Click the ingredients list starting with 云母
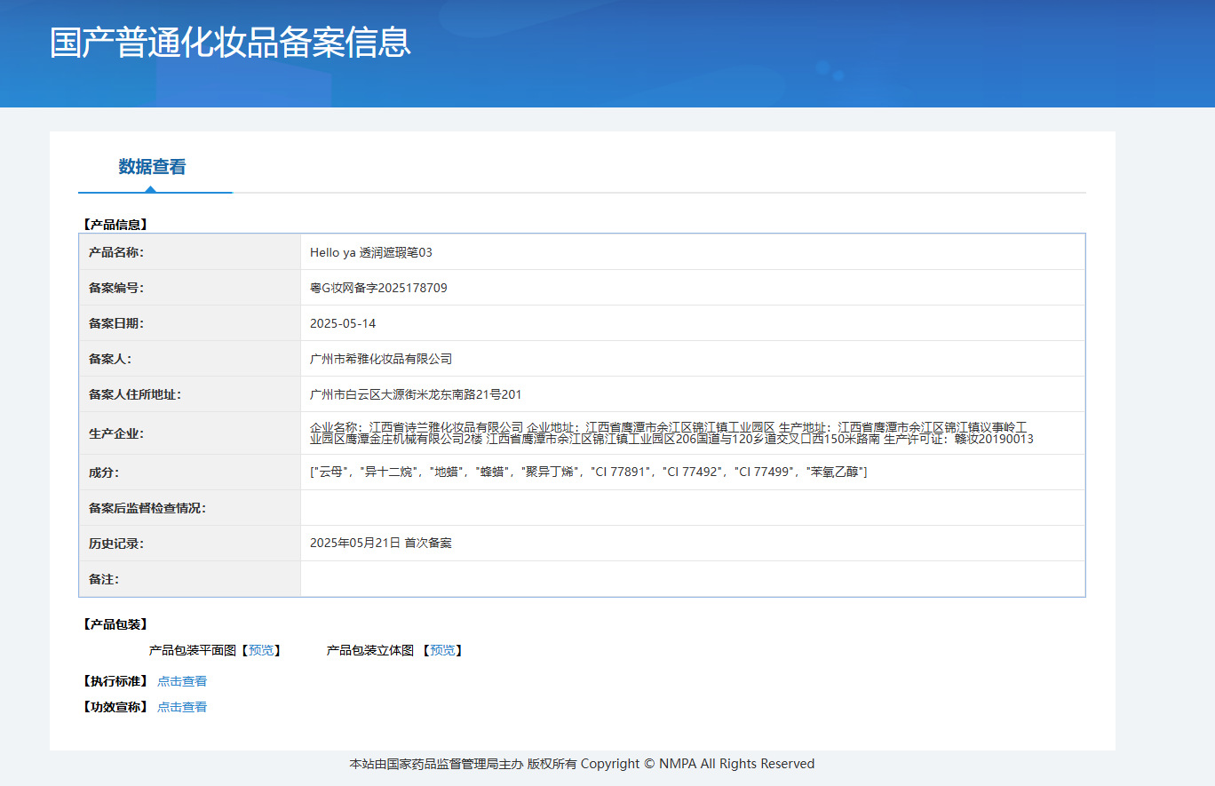The width and height of the screenshot is (1215, 786). [588, 472]
